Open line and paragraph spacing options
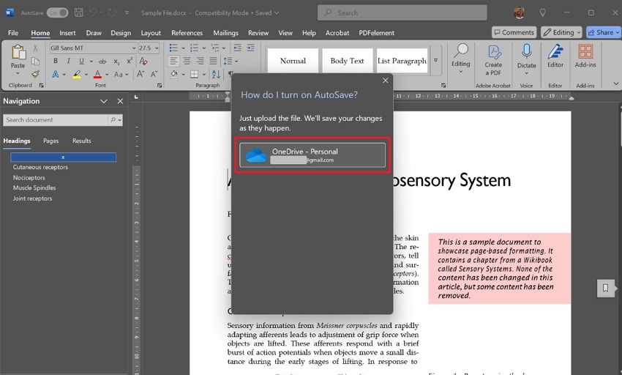Screen dimensions: 622x375 pyautogui.click(x=231, y=62)
